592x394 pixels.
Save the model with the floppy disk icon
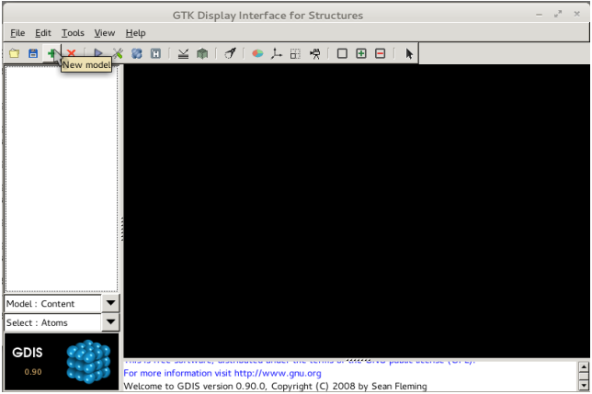point(33,53)
